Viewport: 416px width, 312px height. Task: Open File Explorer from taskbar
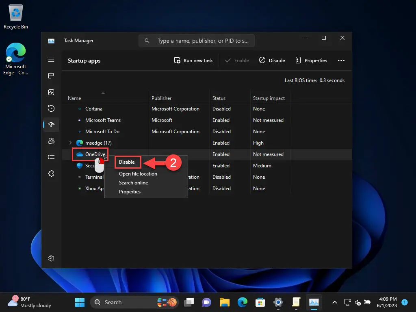click(224, 302)
